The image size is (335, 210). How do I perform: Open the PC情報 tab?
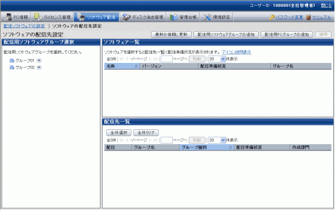click(16, 17)
